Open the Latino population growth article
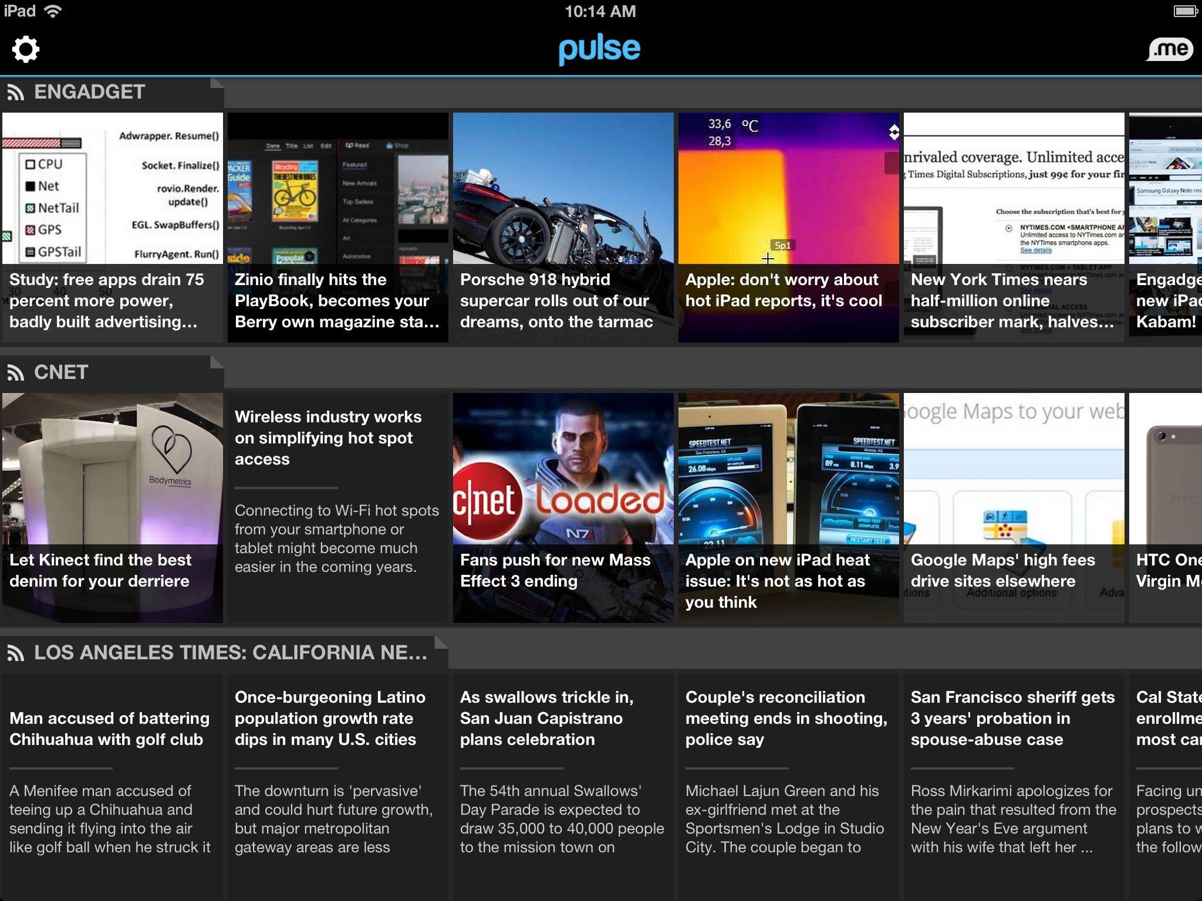Viewport: 1202px width, 901px height. point(338,787)
